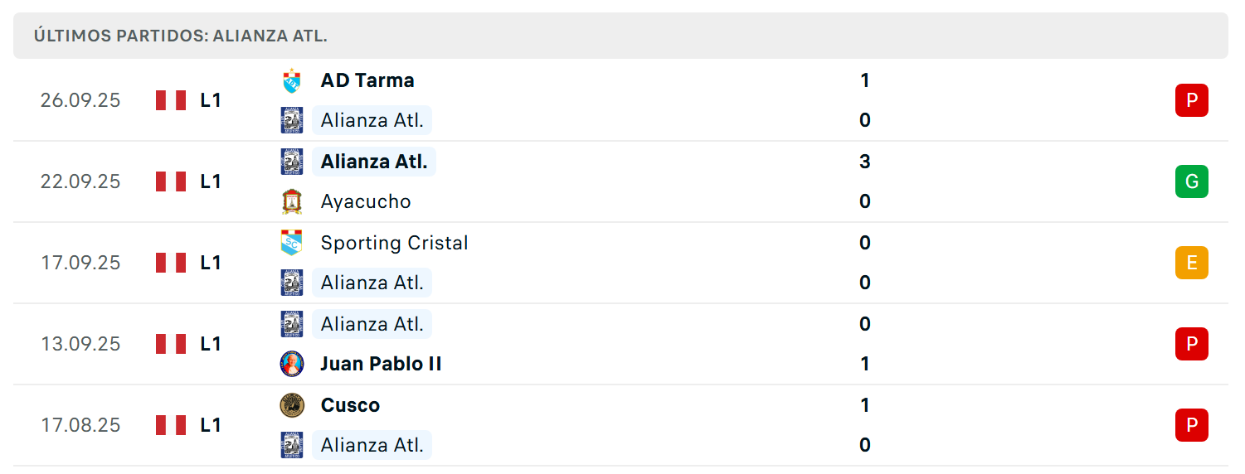
Task: Click the Ayacucho team crest icon
Action: (291, 201)
